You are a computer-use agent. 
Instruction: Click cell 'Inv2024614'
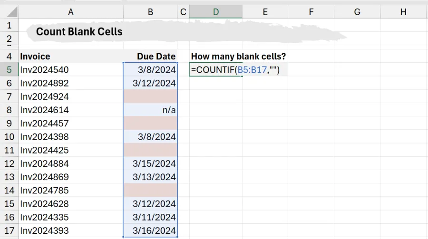click(x=71, y=110)
